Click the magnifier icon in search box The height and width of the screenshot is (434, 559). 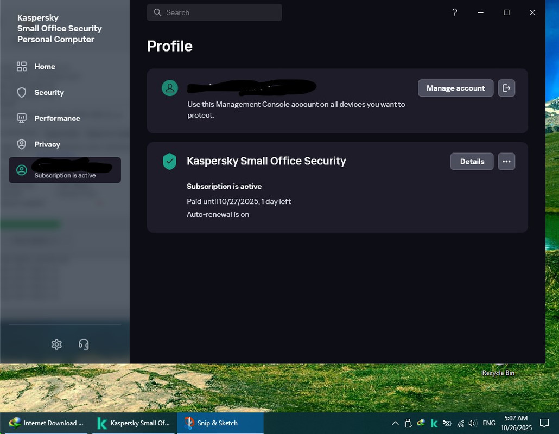(157, 12)
